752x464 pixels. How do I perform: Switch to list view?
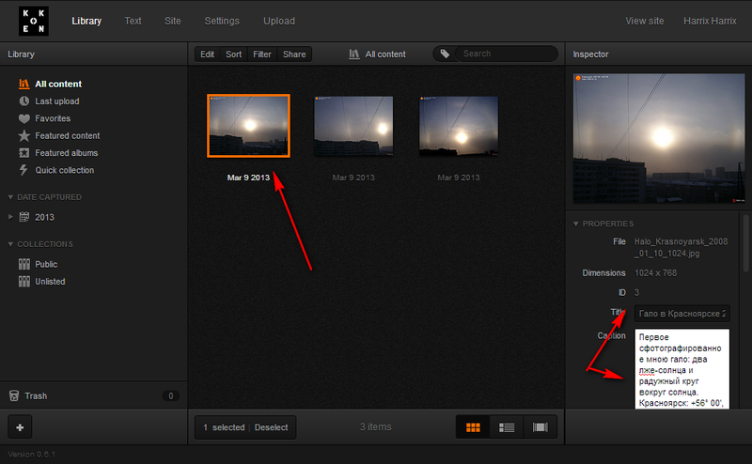point(507,427)
